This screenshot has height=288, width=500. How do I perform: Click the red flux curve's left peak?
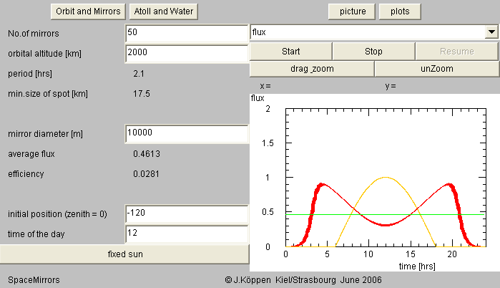point(323,184)
